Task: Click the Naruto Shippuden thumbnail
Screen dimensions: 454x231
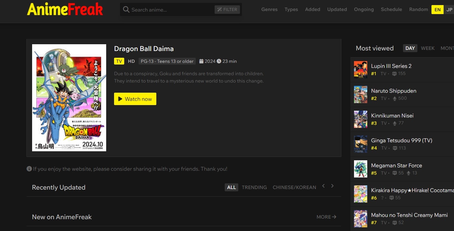Action: (360, 94)
